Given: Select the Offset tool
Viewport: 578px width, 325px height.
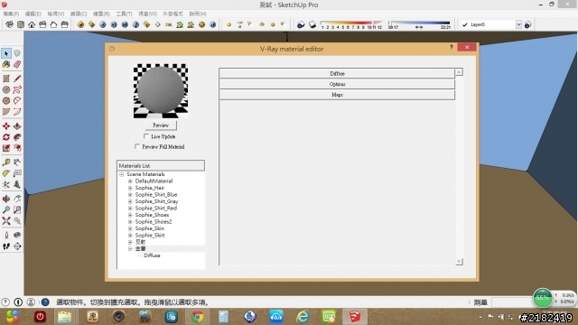Looking at the screenshot, I should click(17, 148).
